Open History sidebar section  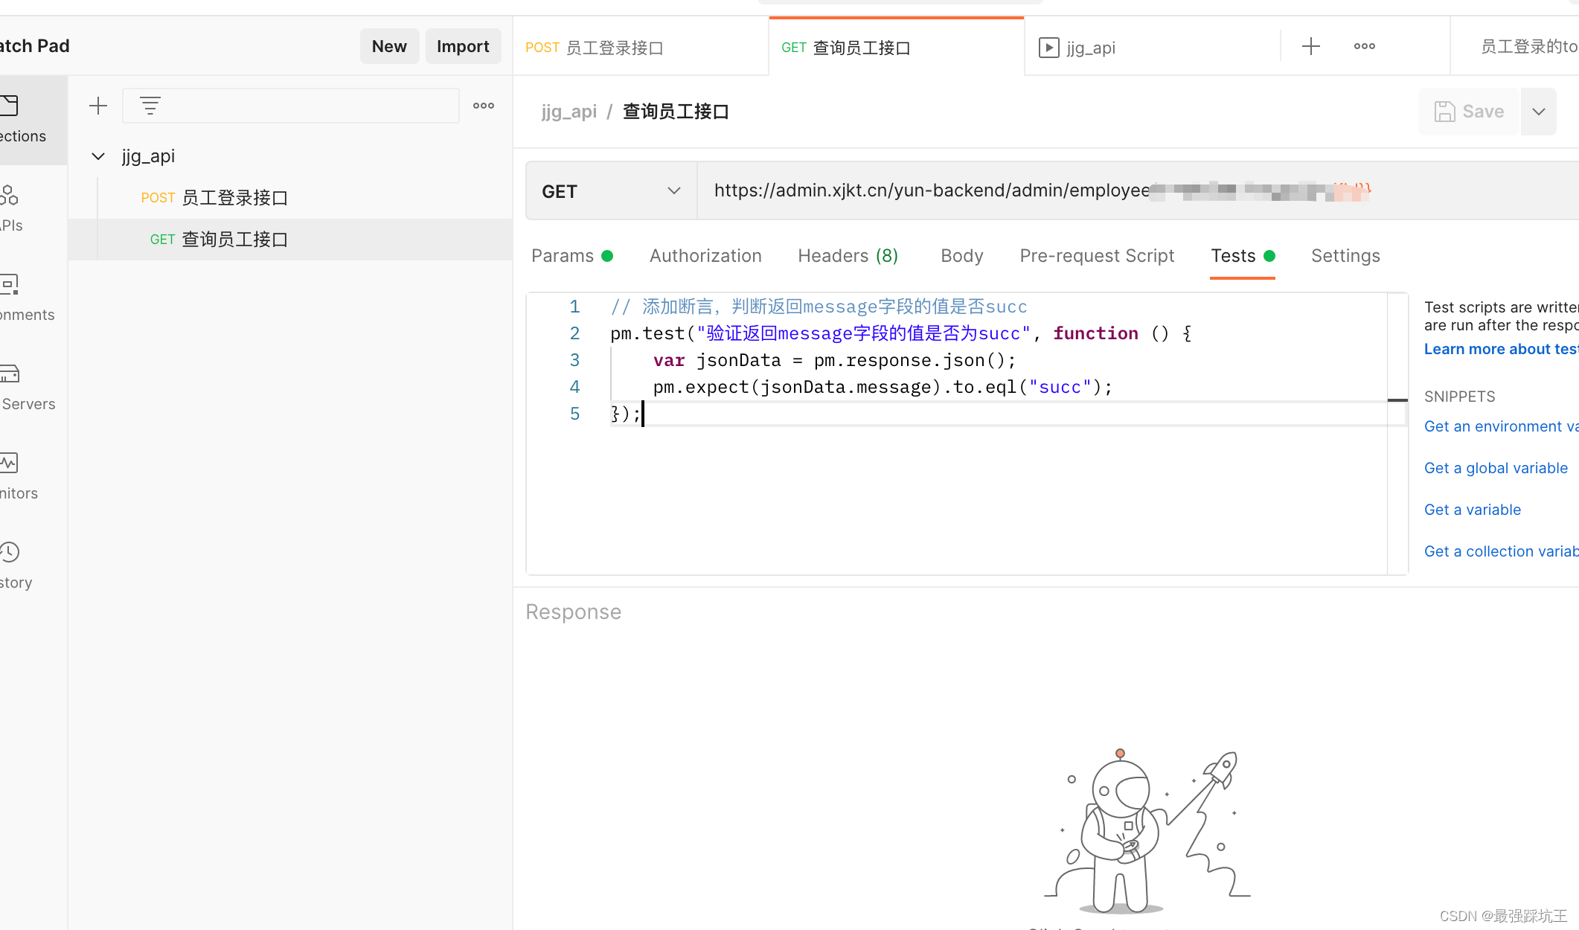[x=15, y=565]
